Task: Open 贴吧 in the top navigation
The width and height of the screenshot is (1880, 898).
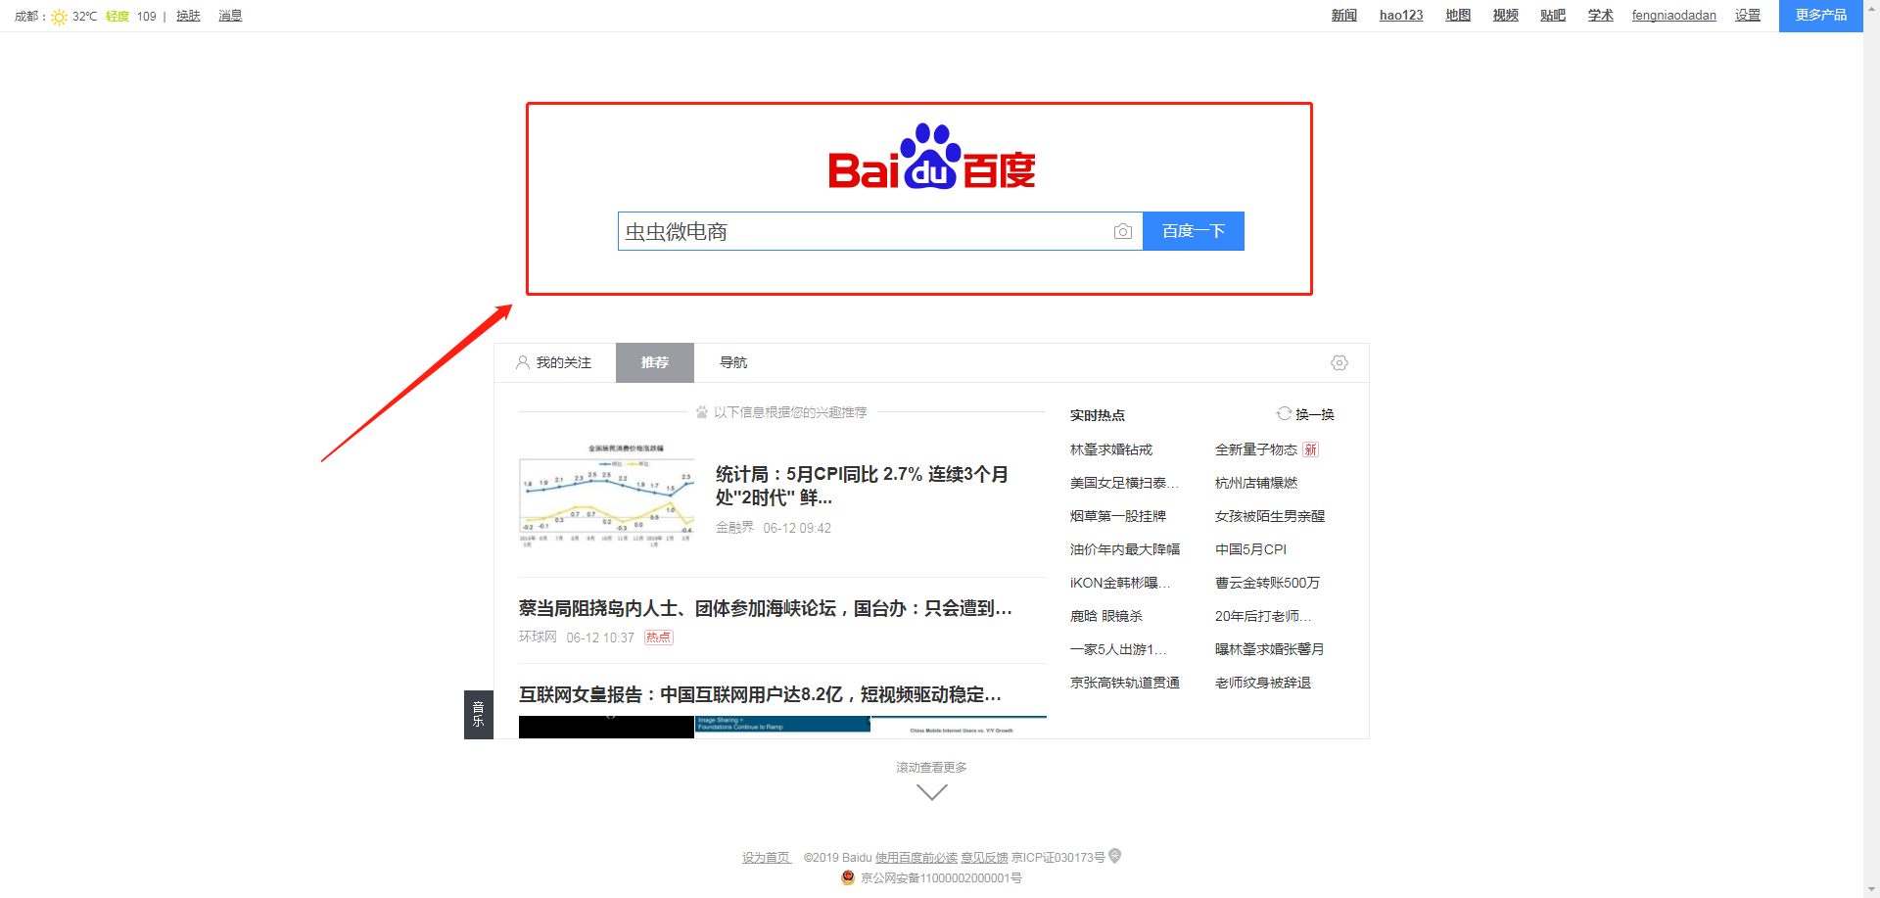Action: (x=1553, y=16)
